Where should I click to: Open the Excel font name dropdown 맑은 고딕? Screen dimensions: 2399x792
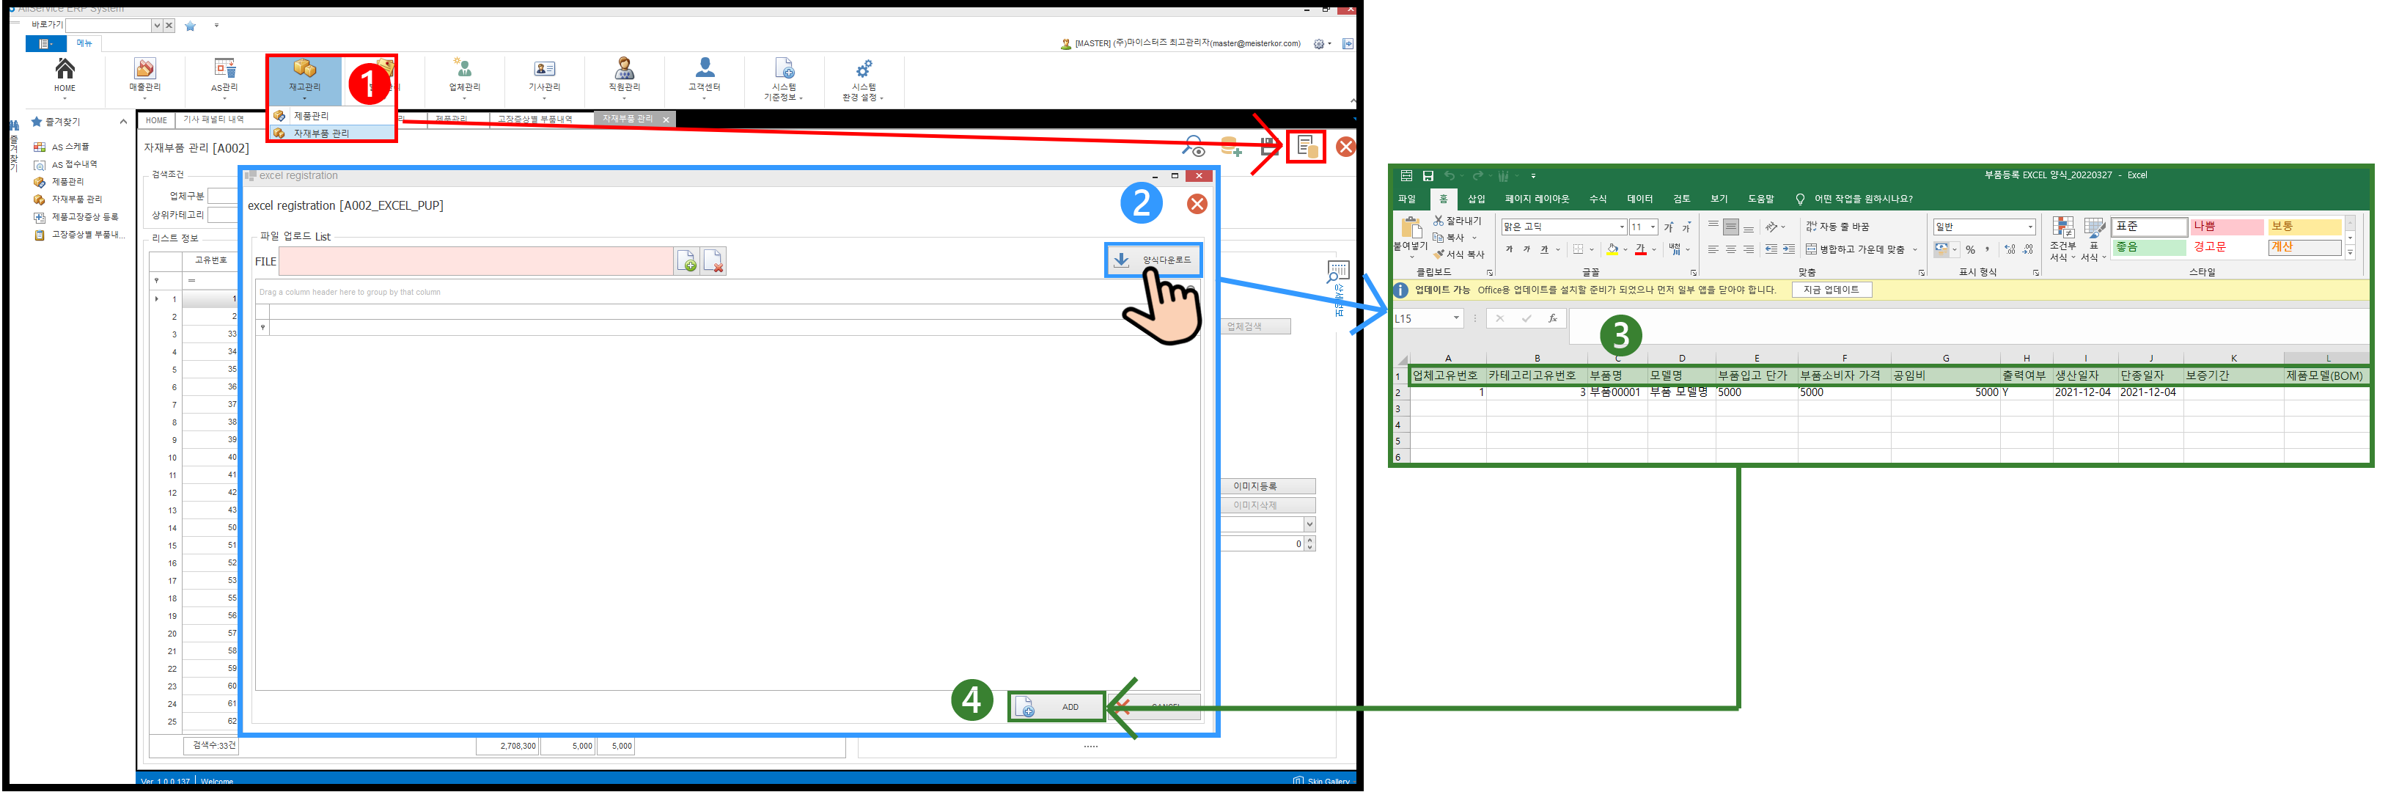(1621, 227)
